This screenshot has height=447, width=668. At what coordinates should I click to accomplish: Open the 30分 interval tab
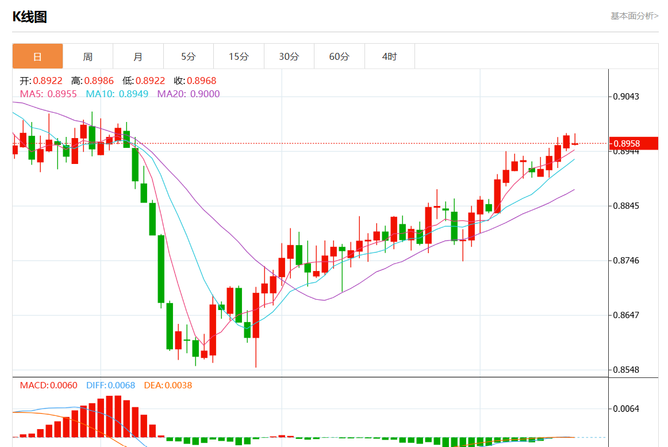coord(289,56)
